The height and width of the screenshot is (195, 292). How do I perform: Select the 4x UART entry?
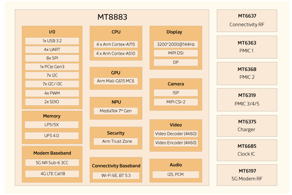[x=52, y=50]
